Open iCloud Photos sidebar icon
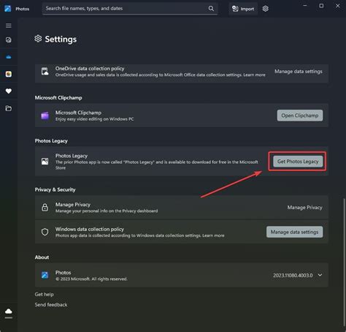346x332 pixels. click(x=9, y=74)
